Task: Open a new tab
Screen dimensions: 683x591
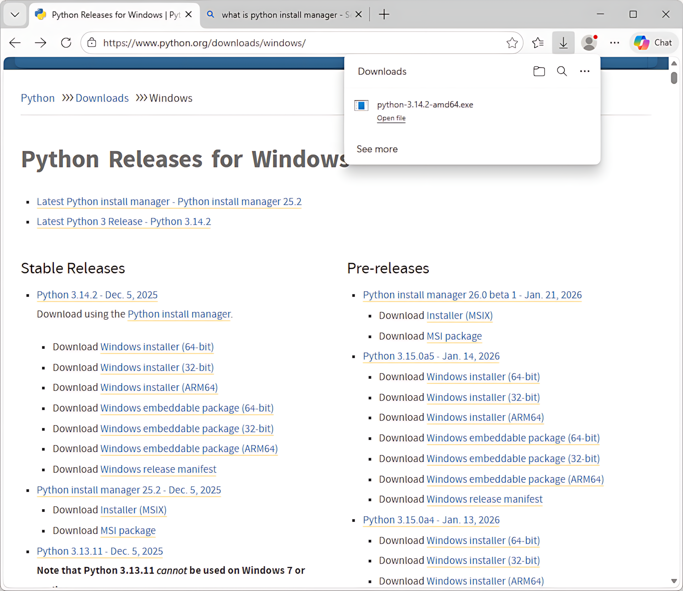Action: [x=384, y=15]
